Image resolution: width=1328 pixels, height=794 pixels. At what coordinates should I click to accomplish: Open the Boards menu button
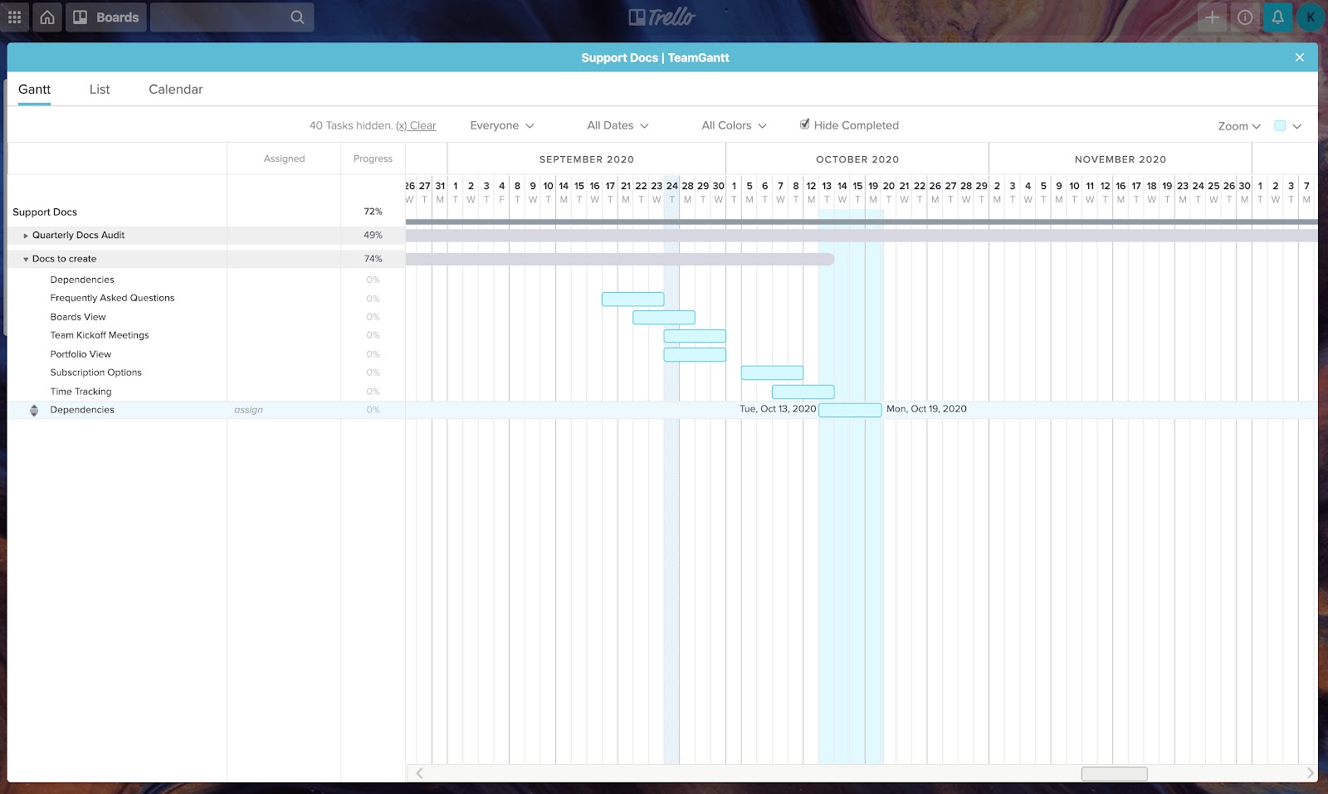(106, 17)
